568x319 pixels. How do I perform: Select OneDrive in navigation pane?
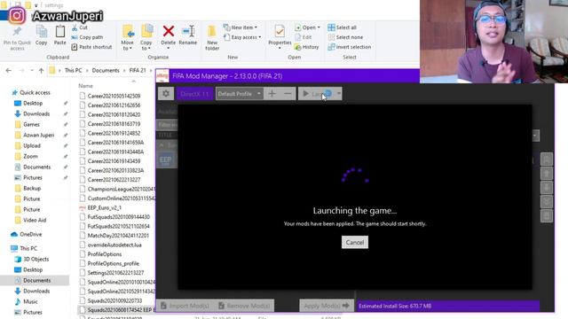click(x=30, y=234)
